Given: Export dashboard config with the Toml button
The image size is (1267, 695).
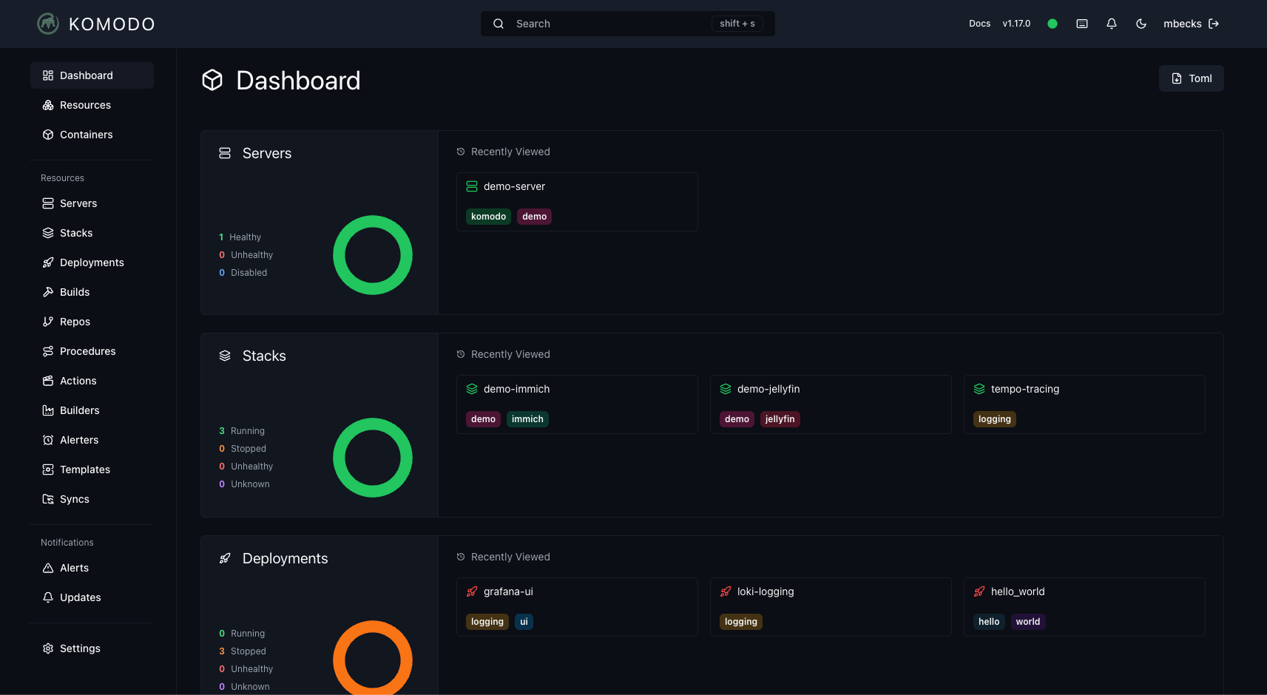Looking at the screenshot, I should pyautogui.click(x=1191, y=78).
